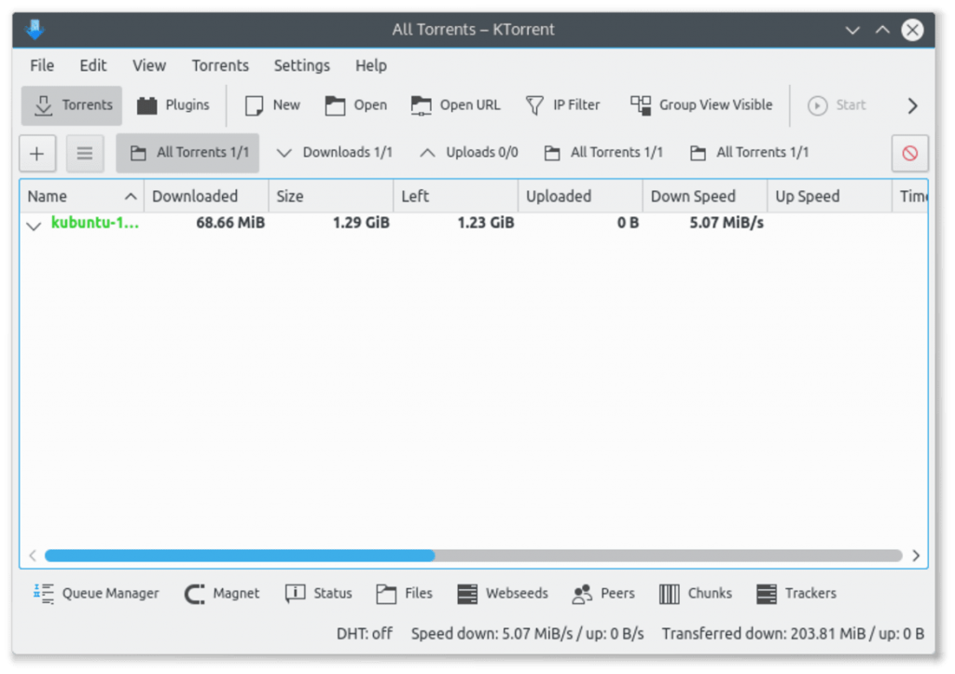Open the Settings menu

coord(301,65)
